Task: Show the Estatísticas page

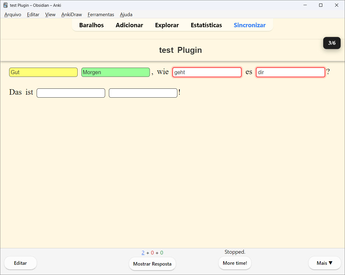Action: pyautogui.click(x=206, y=25)
